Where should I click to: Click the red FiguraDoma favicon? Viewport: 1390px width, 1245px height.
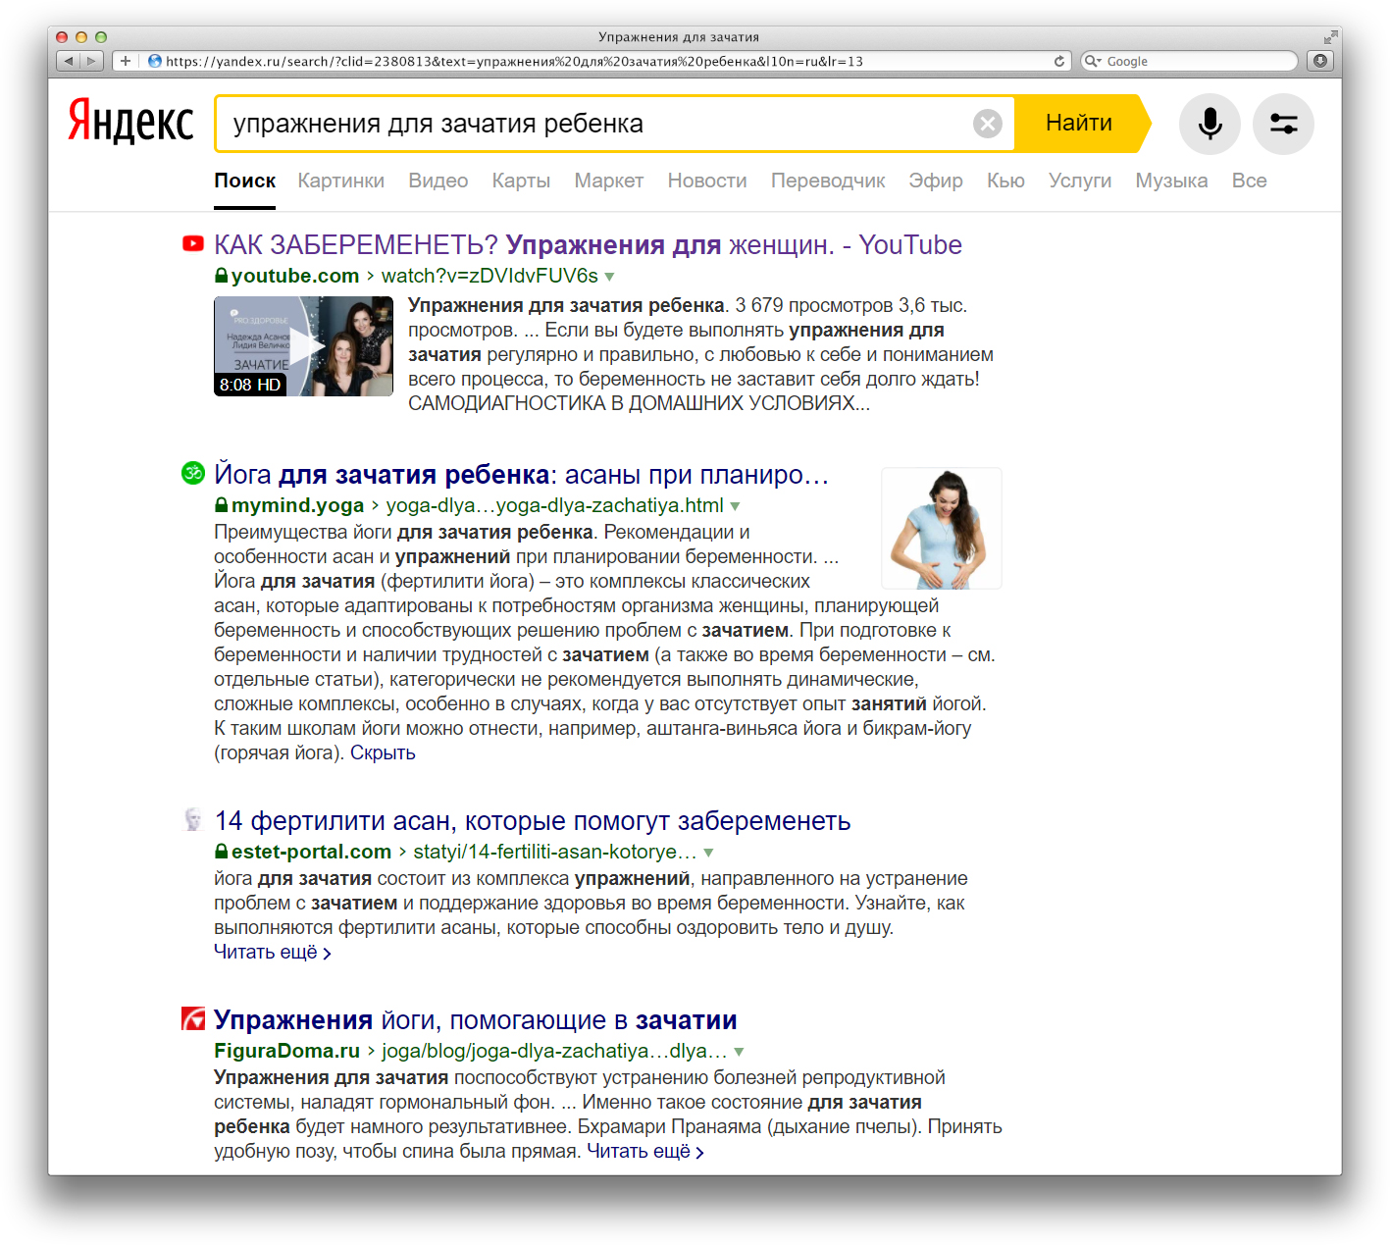click(193, 1018)
